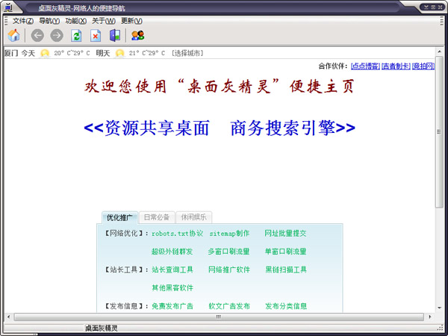448x336 pixels.
Task: Open partner link 点点博客
Action: [x=364, y=66]
